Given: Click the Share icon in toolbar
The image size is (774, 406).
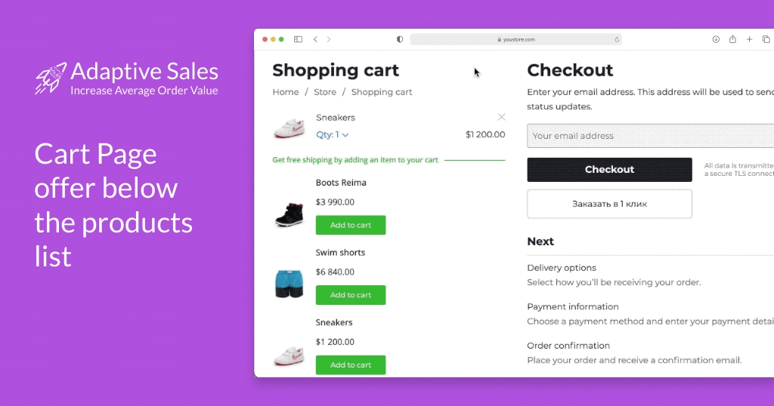Looking at the screenshot, I should click(x=732, y=39).
